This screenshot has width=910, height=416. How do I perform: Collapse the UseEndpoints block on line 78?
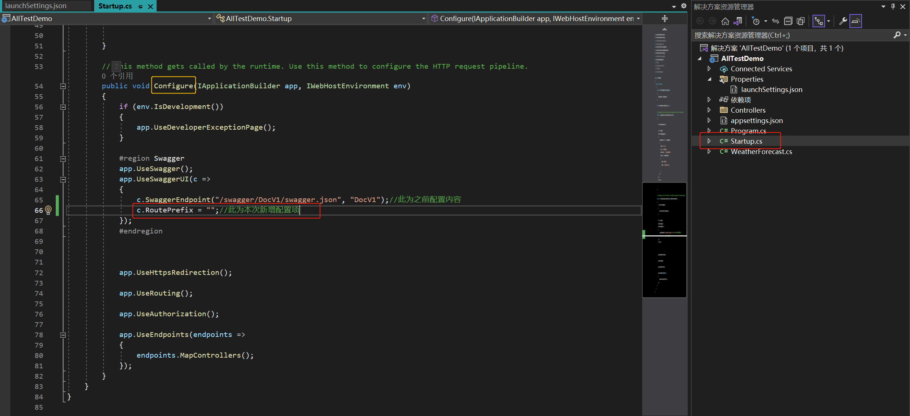63,335
